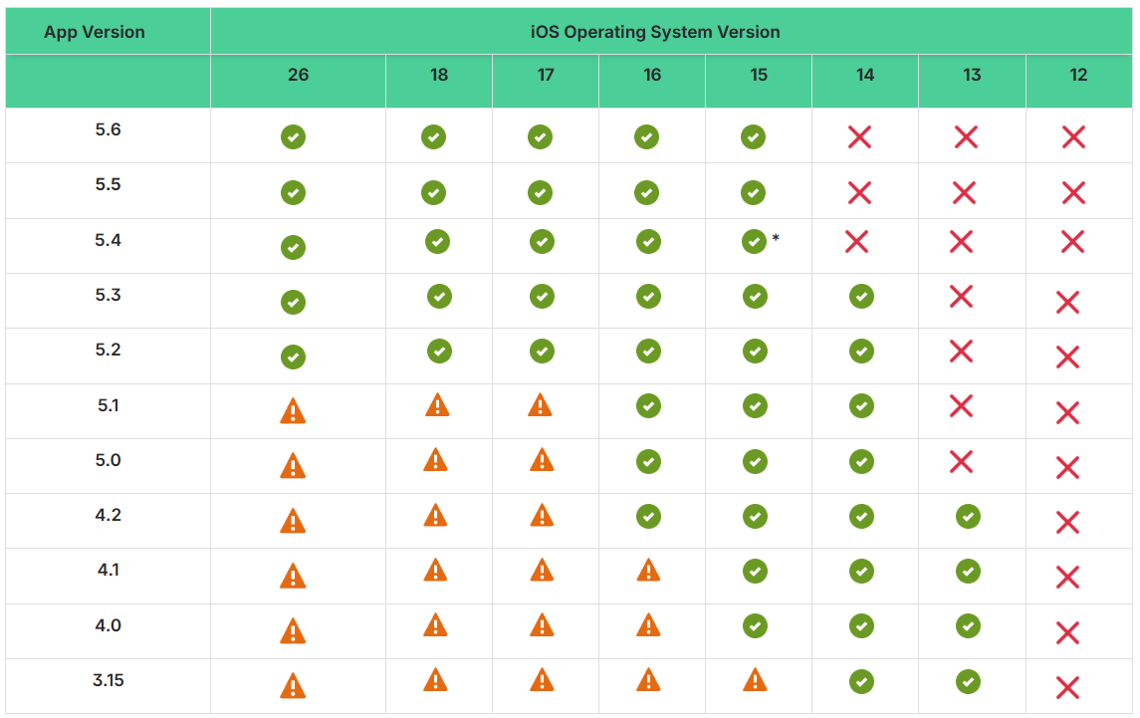Click the green checkmark for 4.2 on iOS 13
Image resolution: width=1140 pixels, height=718 pixels.
pyautogui.click(x=968, y=517)
